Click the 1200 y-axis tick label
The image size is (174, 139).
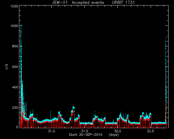tap(14, 6)
